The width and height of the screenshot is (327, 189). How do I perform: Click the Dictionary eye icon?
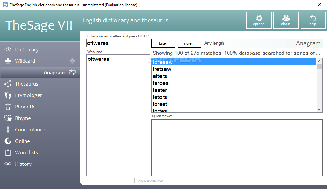click(x=8, y=50)
